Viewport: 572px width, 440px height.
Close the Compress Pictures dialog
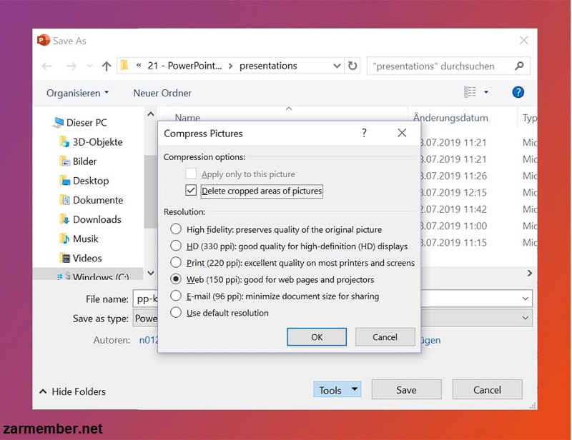pos(402,133)
